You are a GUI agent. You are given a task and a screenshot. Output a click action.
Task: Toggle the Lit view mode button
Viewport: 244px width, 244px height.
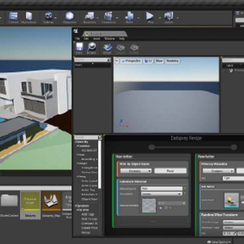point(148,61)
